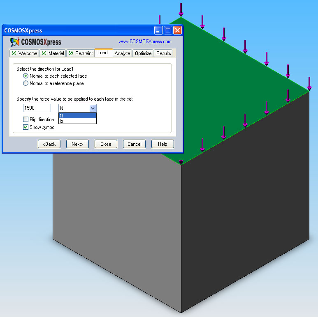Open the www.COSMOSXpress.com link

(145, 41)
